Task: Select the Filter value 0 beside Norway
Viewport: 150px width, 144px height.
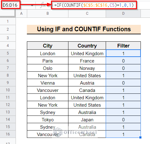Action: 123,68
